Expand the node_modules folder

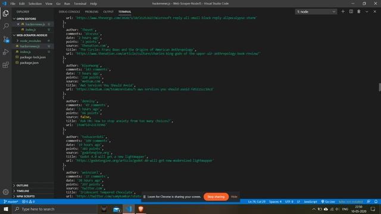click(x=30, y=41)
